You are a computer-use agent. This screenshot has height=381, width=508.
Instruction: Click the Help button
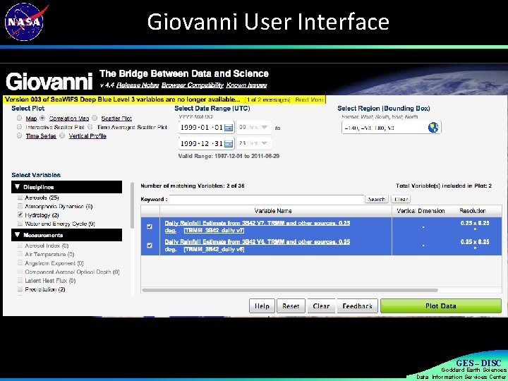pyautogui.click(x=262, y=306)
